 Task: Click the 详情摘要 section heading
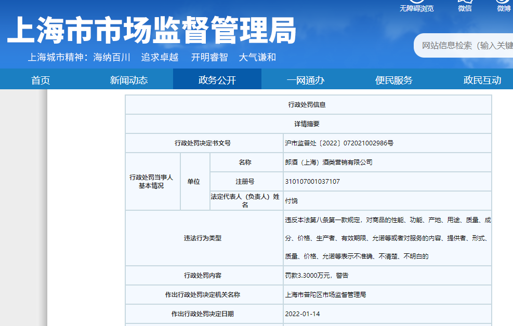click(x=307, y=124)
